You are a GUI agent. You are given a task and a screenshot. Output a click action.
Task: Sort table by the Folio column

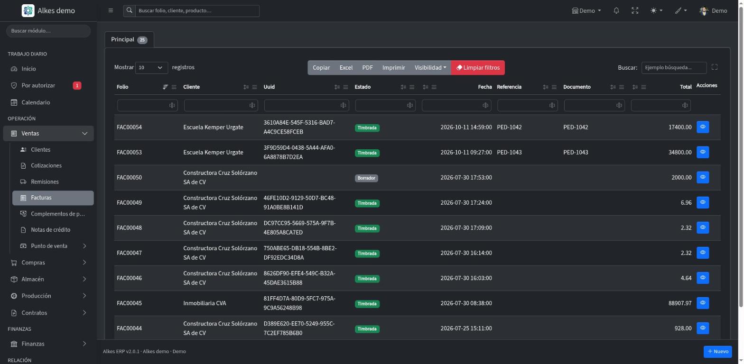click(165, 87)
